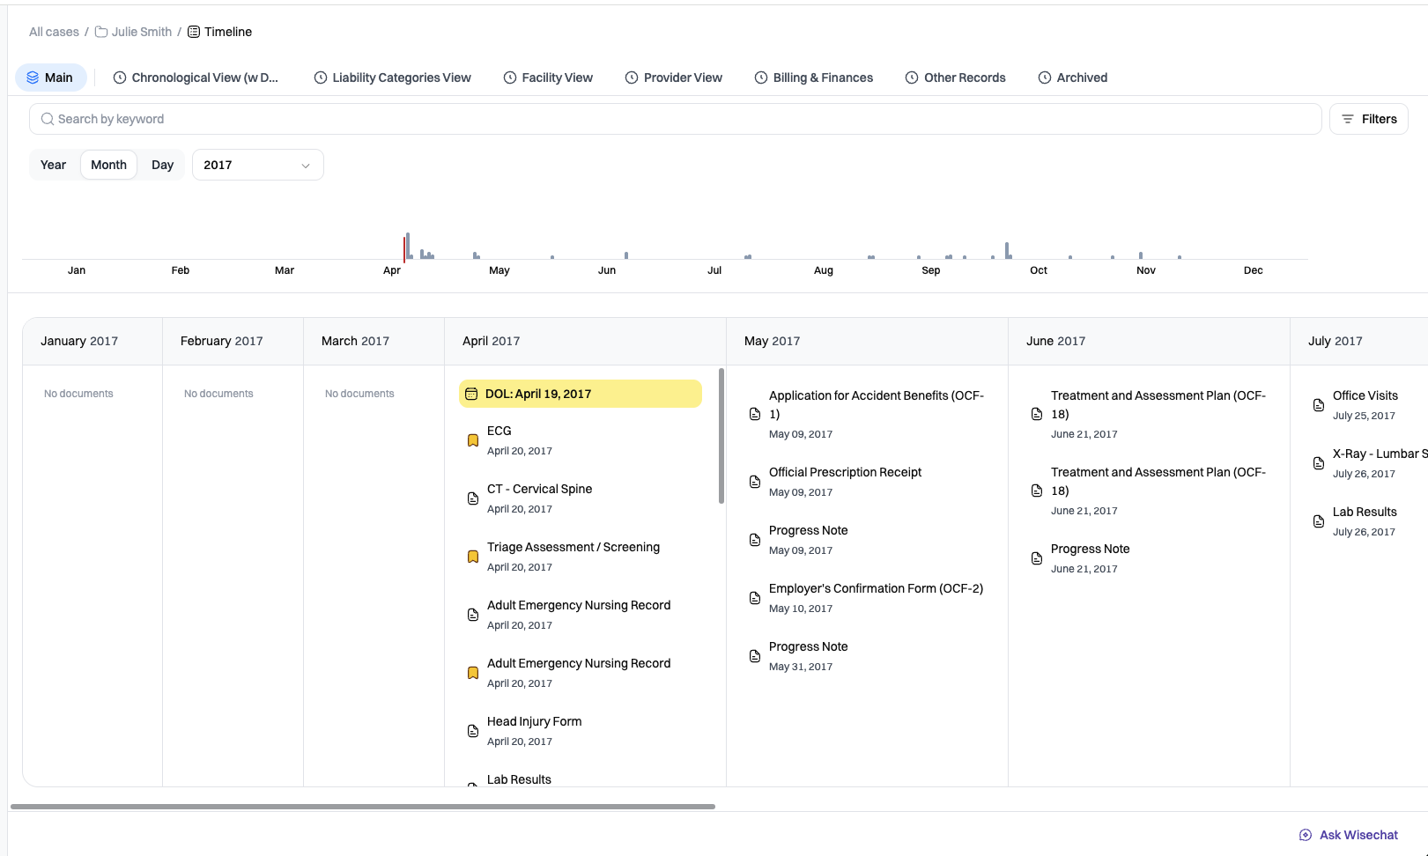Click the Filters sliders icon
This screenshot has width=1428, height=856.
pos(1347,119)
